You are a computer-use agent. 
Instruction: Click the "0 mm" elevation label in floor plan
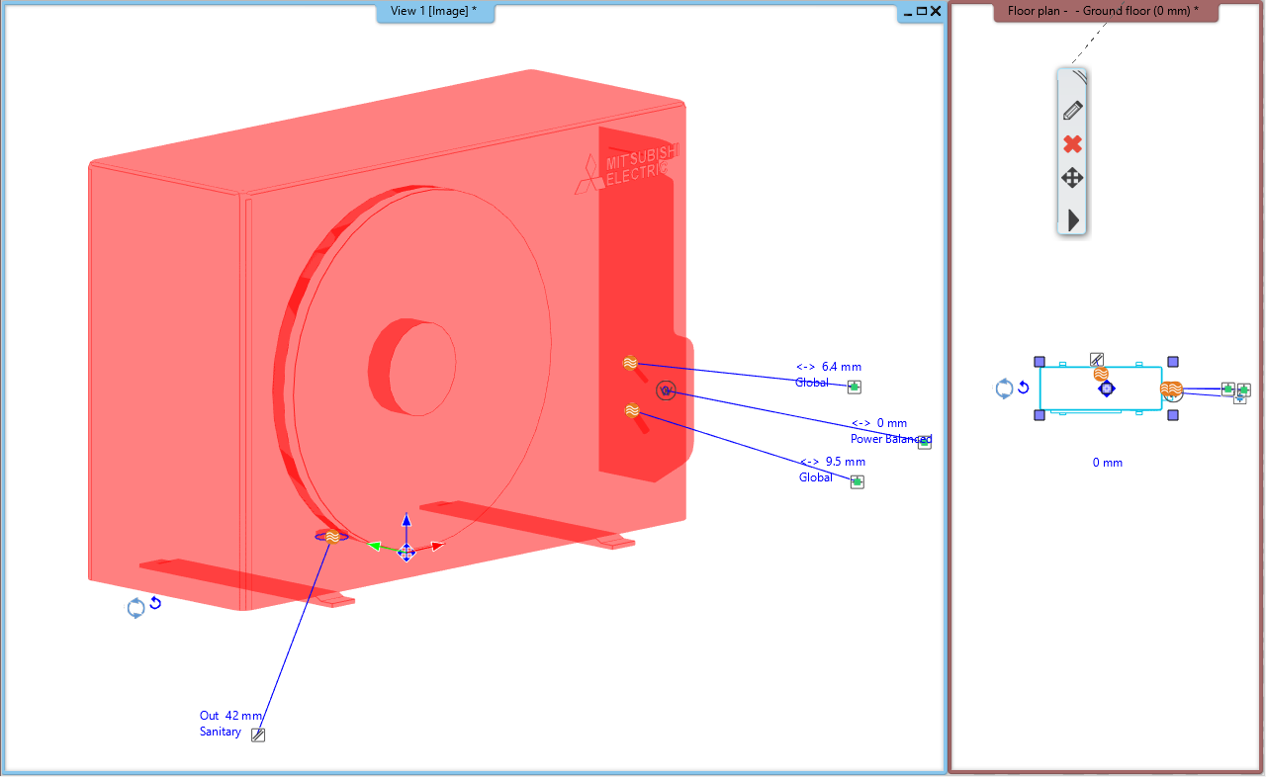pos(1107,463)
